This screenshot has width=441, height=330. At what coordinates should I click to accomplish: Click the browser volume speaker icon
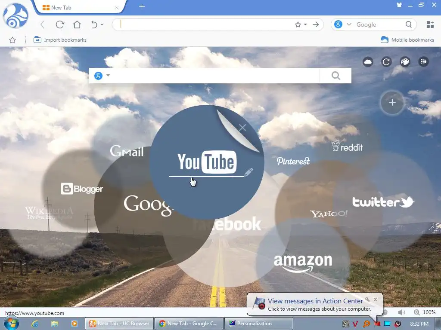(402, 312)
